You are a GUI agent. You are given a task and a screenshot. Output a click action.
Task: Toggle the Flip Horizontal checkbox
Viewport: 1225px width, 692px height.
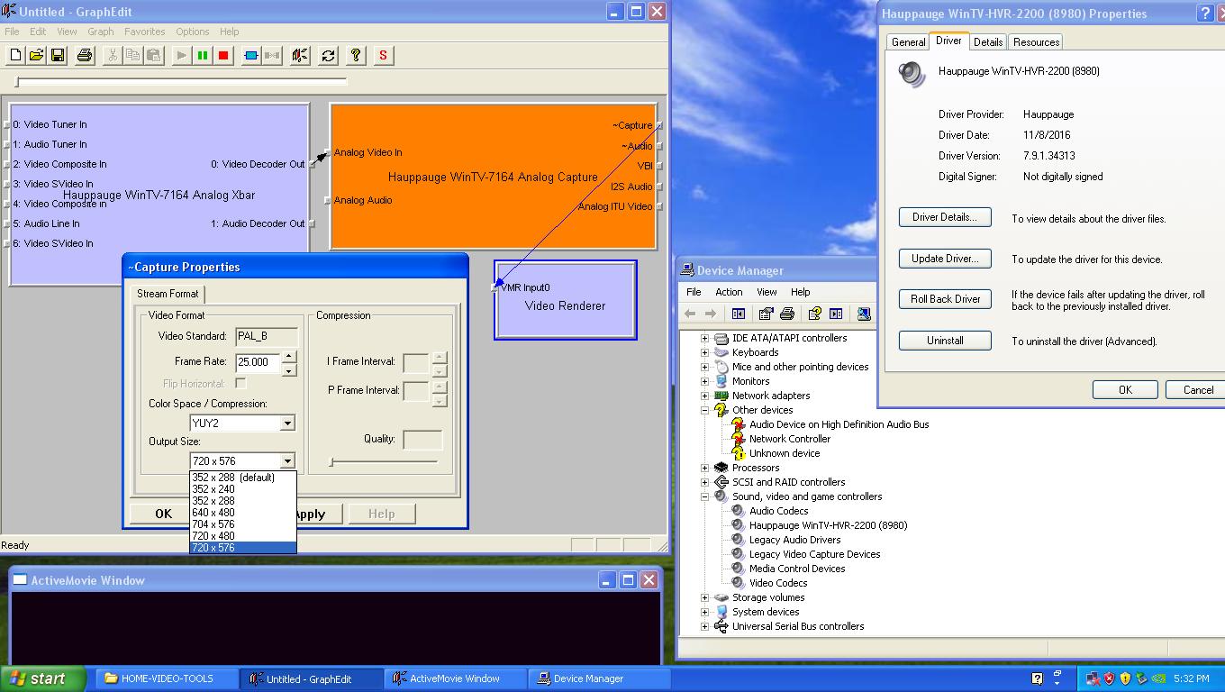point(240,384)
